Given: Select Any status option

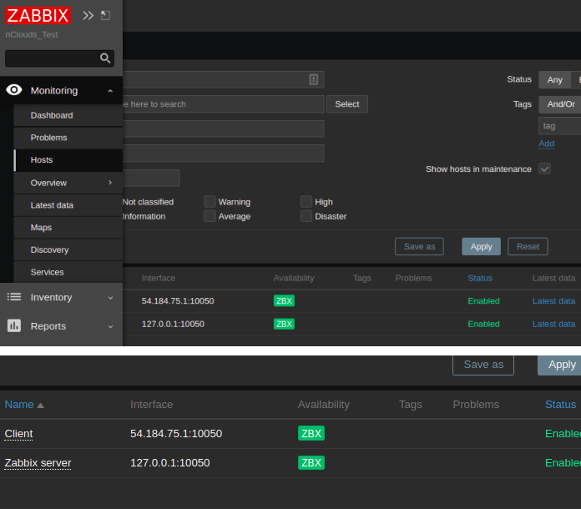Looking at the screenshot, I should (x=554, y=79).
